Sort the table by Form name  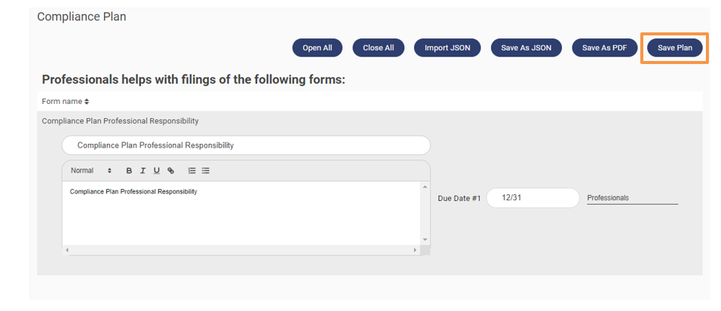point(66,101)
